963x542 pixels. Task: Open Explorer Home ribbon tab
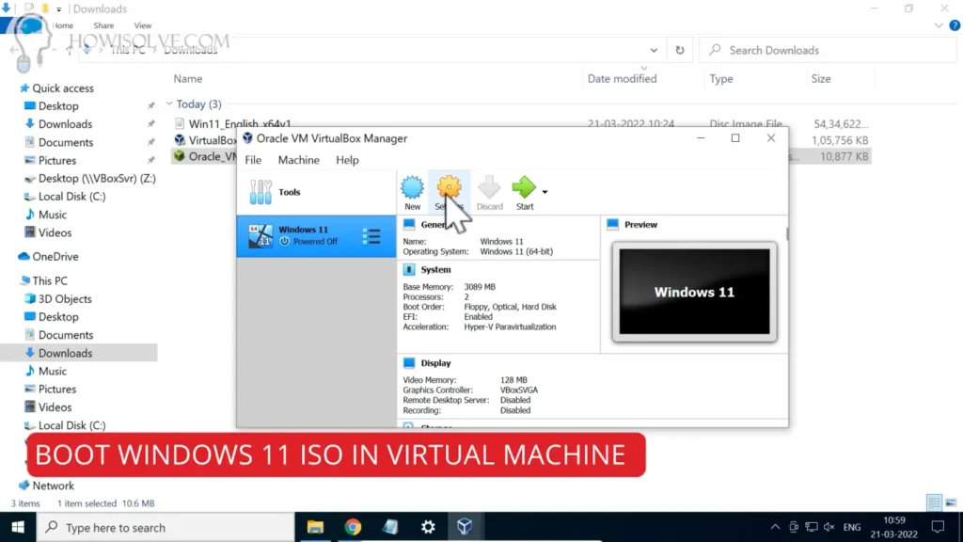pyautogui.click(x=63, y=25)
